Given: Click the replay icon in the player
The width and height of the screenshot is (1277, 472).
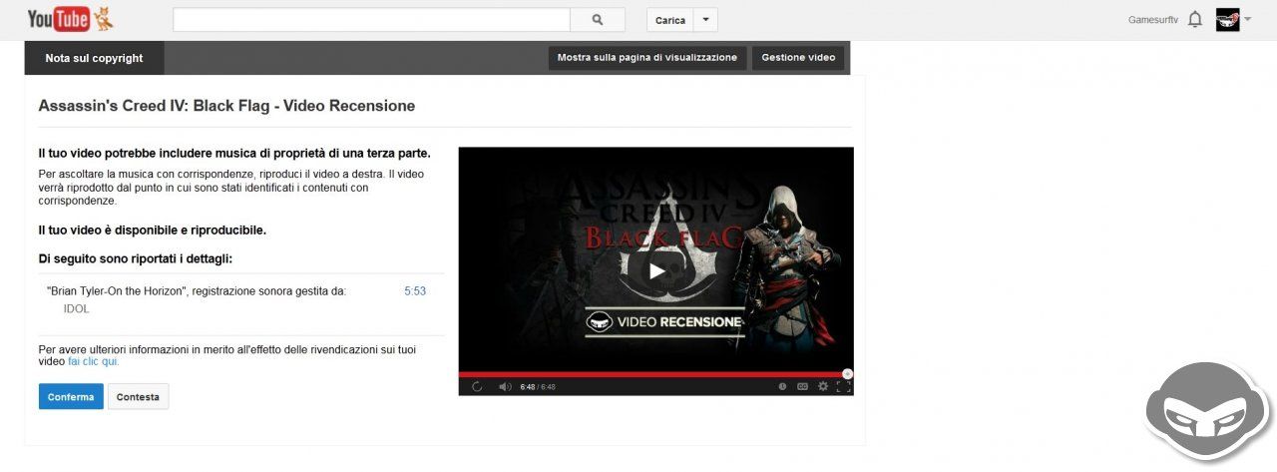Looking at the screenshot, I should (477, 386).
